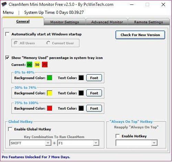
Task: Click the yellow 50 current indicator icon
Action: tap(37, 65)
